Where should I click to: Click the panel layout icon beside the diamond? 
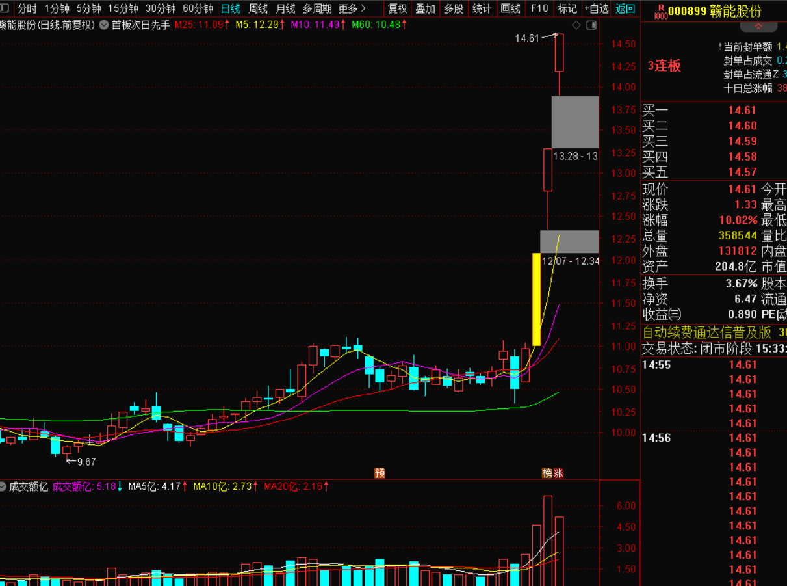(591, 25)
